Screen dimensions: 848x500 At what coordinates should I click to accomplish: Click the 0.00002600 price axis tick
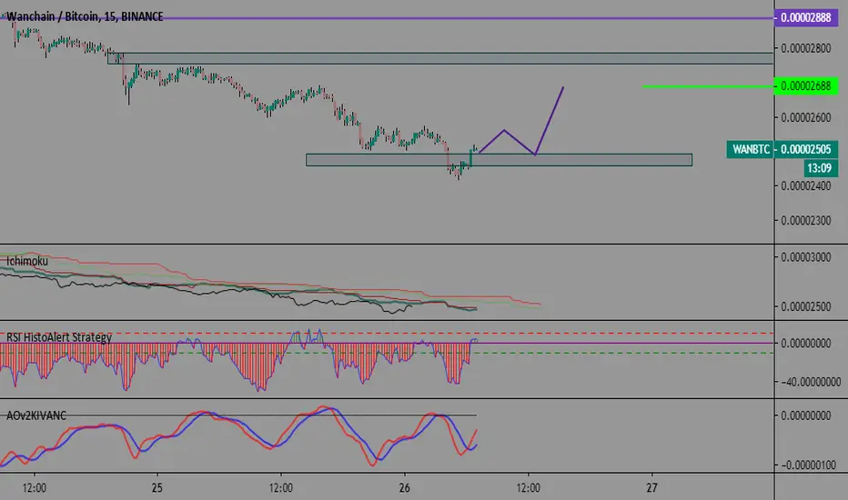806,117
